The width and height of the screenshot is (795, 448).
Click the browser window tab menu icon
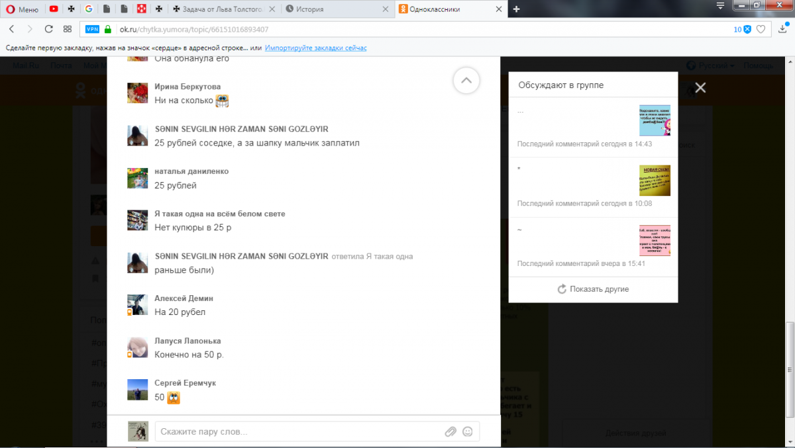pyautogui.click(x=721, y=5)
